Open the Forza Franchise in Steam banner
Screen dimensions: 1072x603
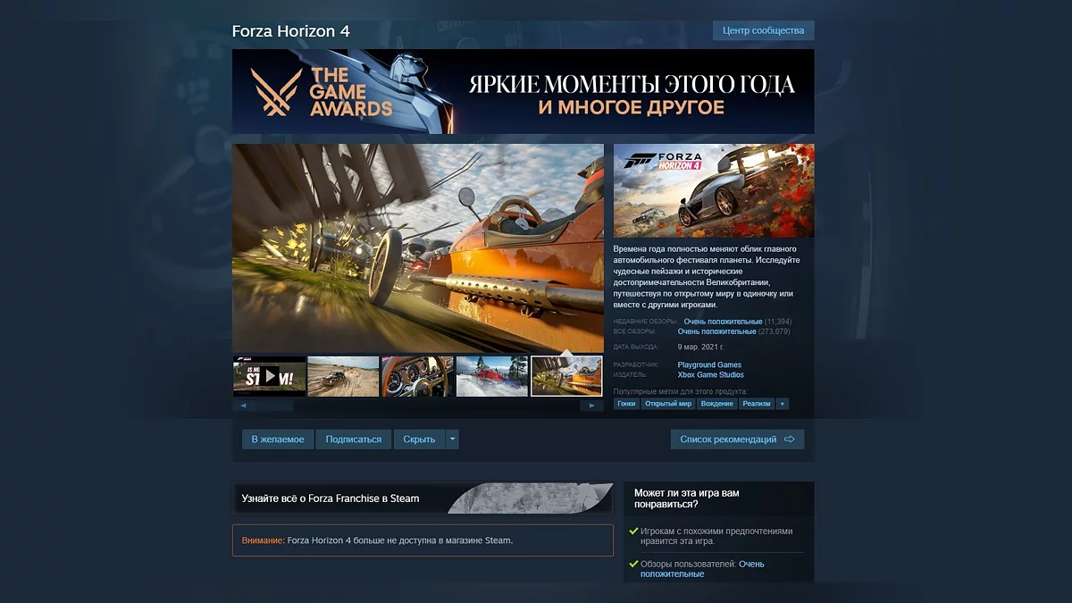pyautogui.click(x=423, y=498)
